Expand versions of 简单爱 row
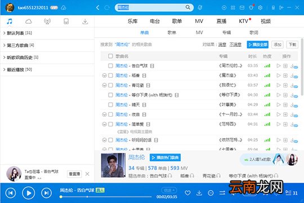 pos(104,124)
